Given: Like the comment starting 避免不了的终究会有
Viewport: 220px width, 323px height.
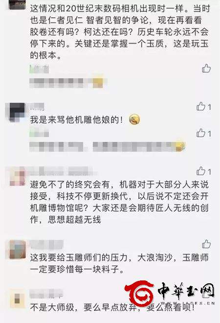Looking at the screenshot, I should [203, 171].
